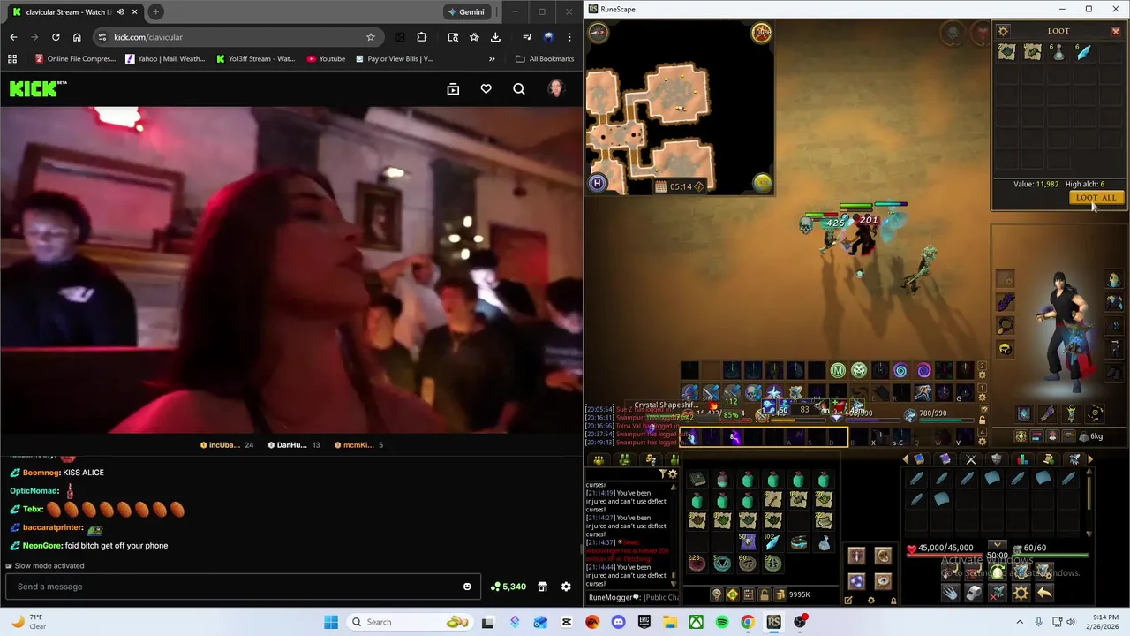This screenshot has width=1130, height=636.
Task: Show hidden system tray icons
Action: 1020,622
